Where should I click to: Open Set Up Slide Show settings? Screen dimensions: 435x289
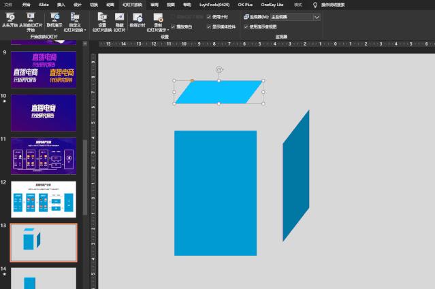click(x=102, y=16)
